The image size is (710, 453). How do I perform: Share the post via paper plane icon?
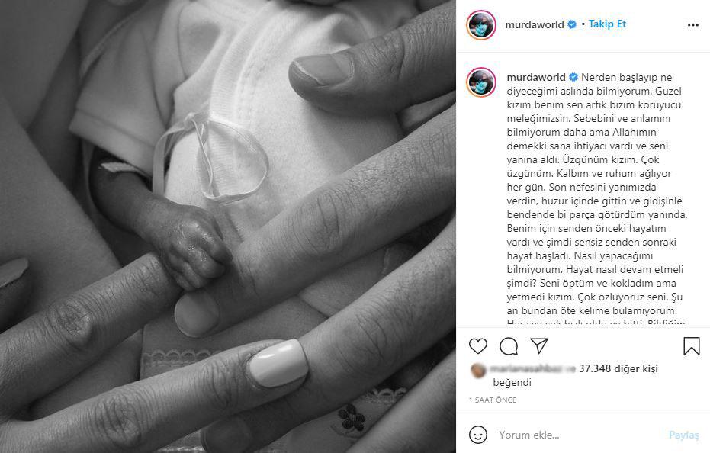[x=539, y=345]
